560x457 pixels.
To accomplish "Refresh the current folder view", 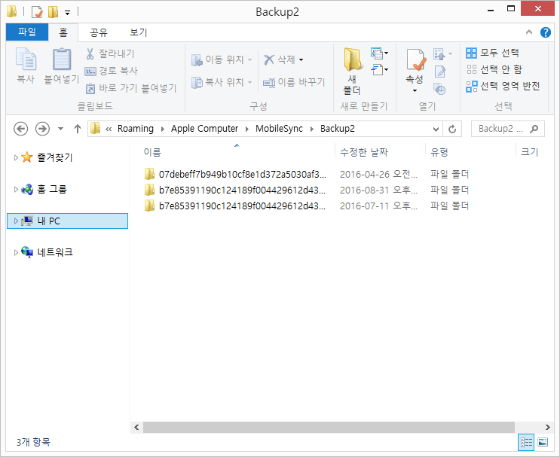I will click(452, 129).
